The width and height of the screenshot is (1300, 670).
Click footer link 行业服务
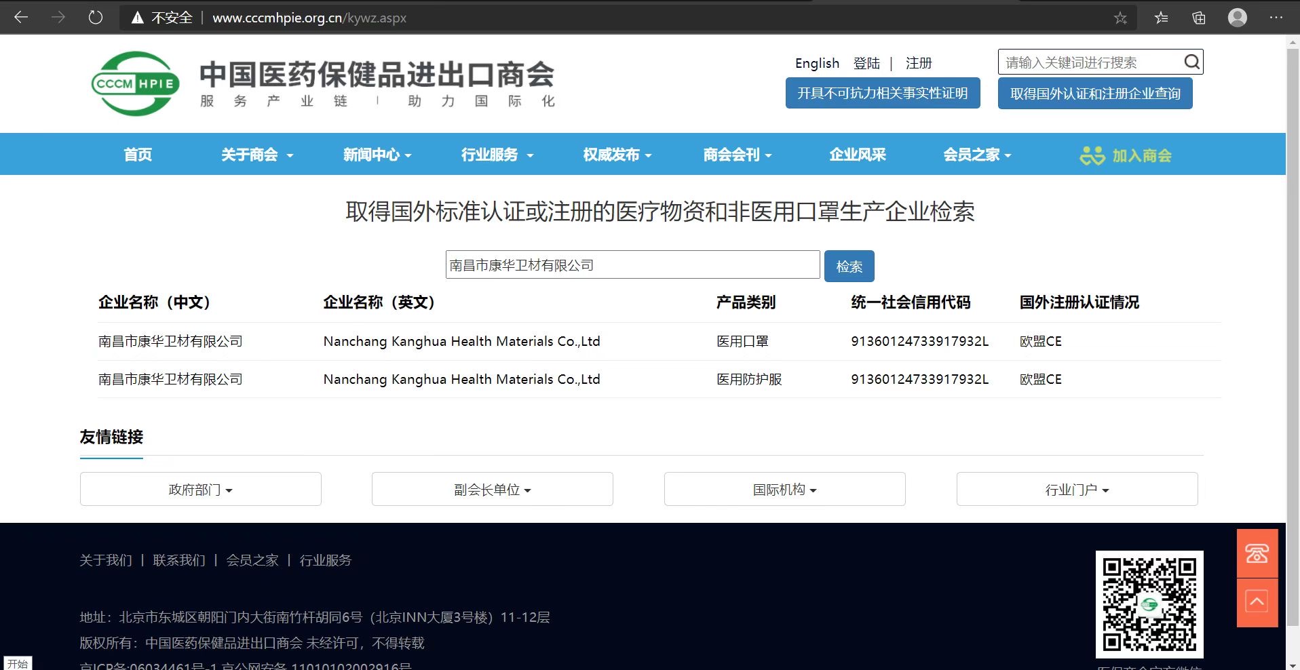click(x=326, y=560)
